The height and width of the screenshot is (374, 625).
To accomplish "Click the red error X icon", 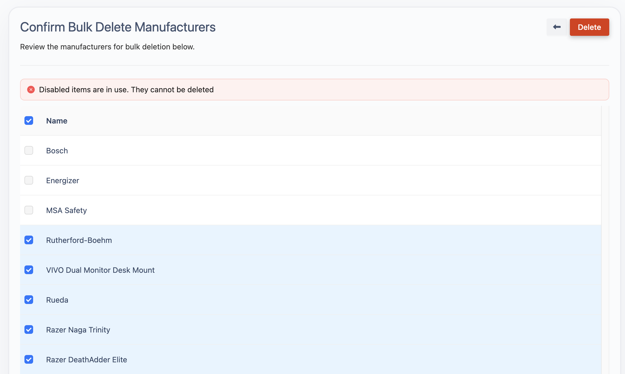I will 31,90.
